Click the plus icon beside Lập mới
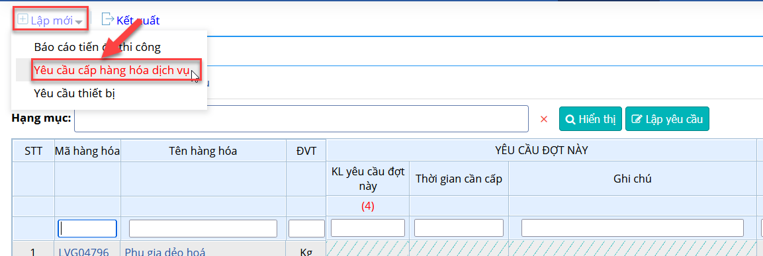763x256 pixels. (23, 19)
